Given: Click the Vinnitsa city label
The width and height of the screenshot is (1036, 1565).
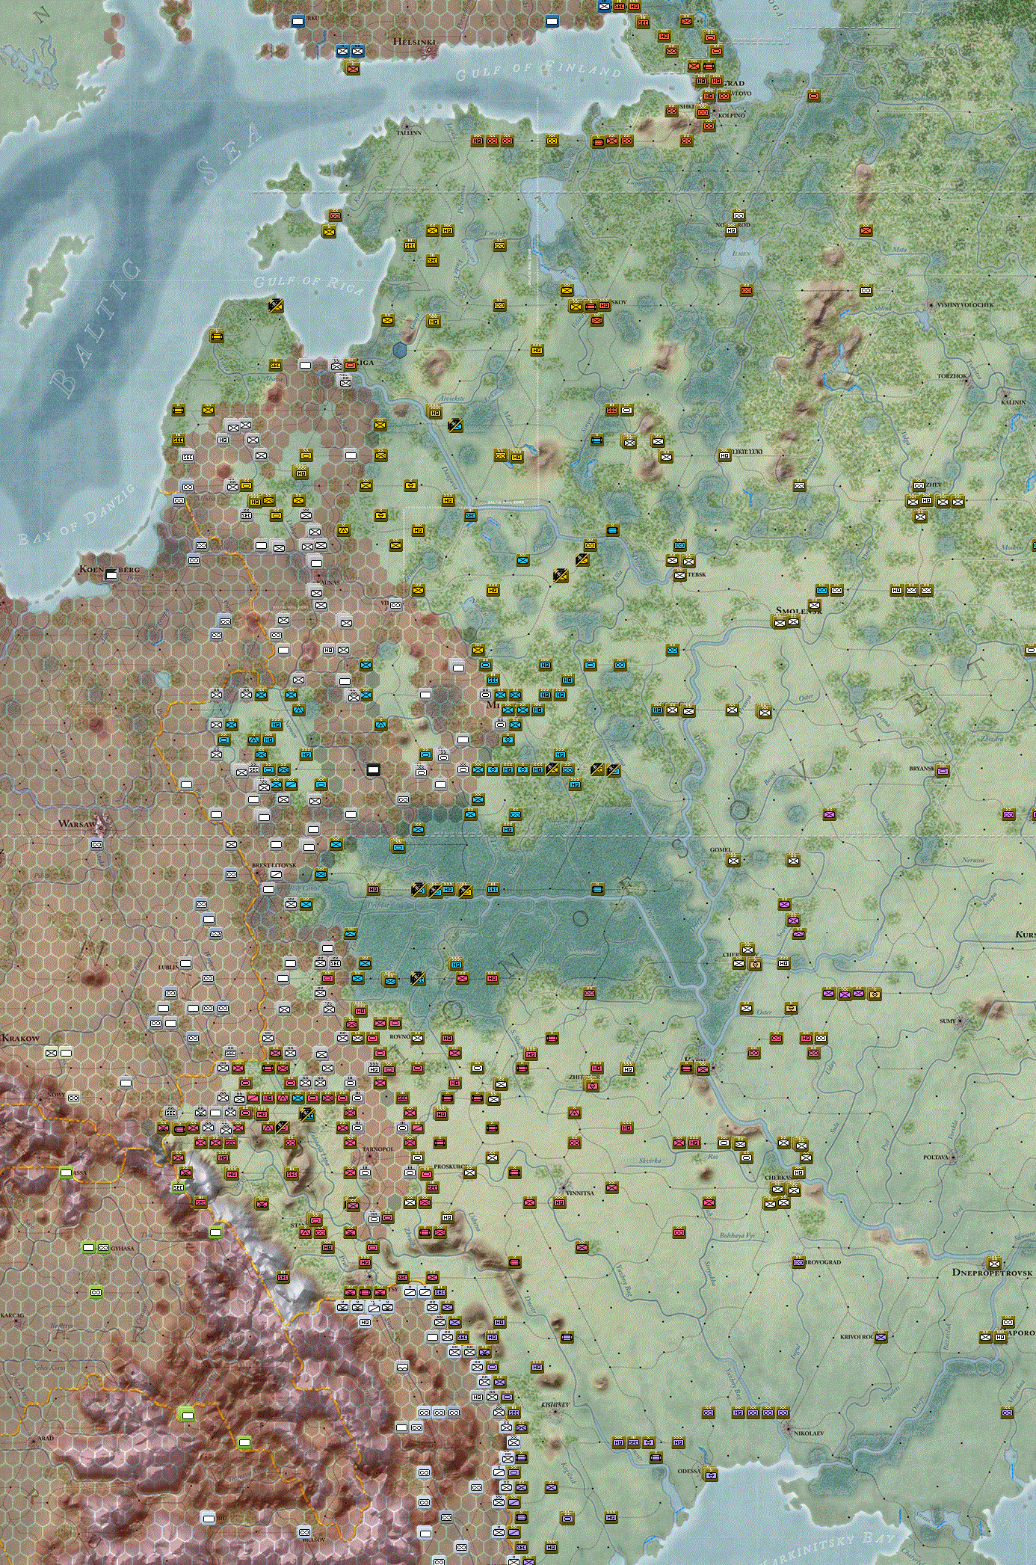Looking at the screenshot, I should (580, 1193).
